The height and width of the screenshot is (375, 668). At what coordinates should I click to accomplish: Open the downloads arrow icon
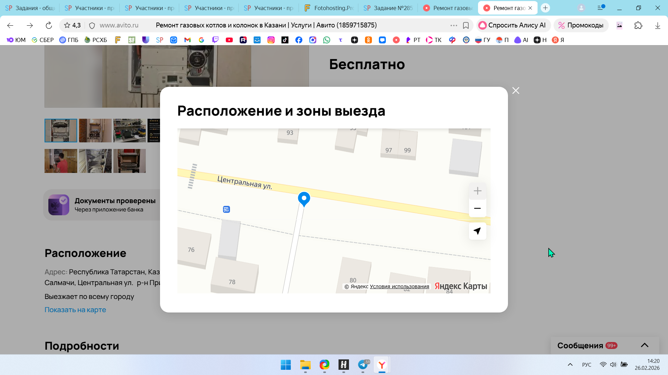point(657,25)
